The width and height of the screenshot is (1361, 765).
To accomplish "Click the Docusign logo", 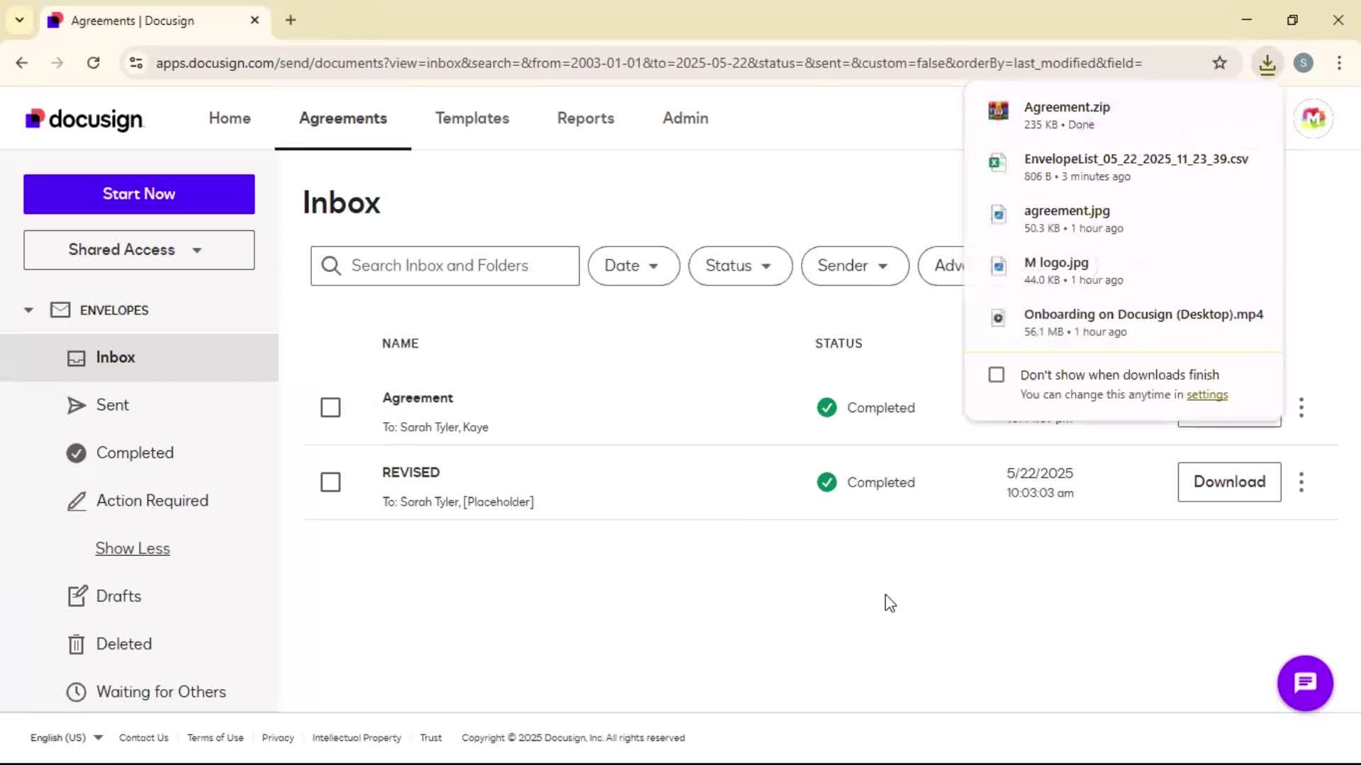I will tap(84, 119).
